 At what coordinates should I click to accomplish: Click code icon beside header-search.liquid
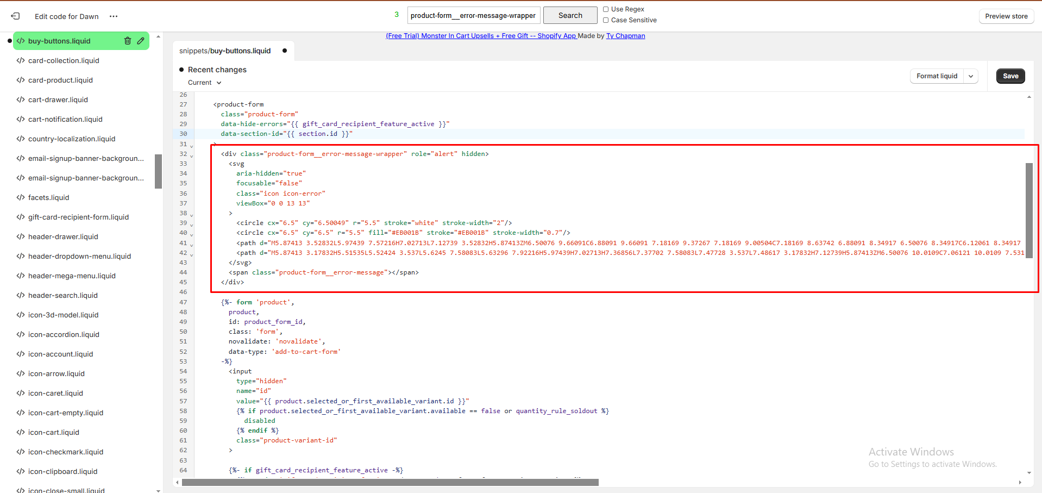(x=21, y=295)
